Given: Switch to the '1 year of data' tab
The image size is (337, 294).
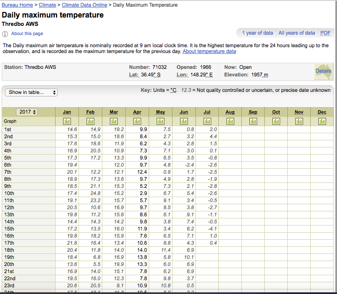Looking at the screenshot, I should pyautogui.click(x=257, y=33).
